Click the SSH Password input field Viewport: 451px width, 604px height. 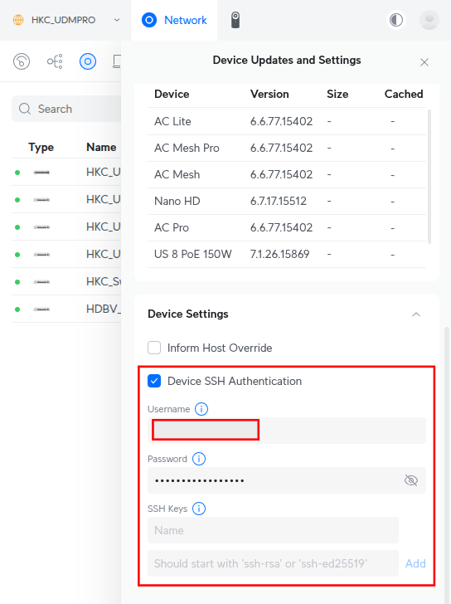tap(287, 480)
